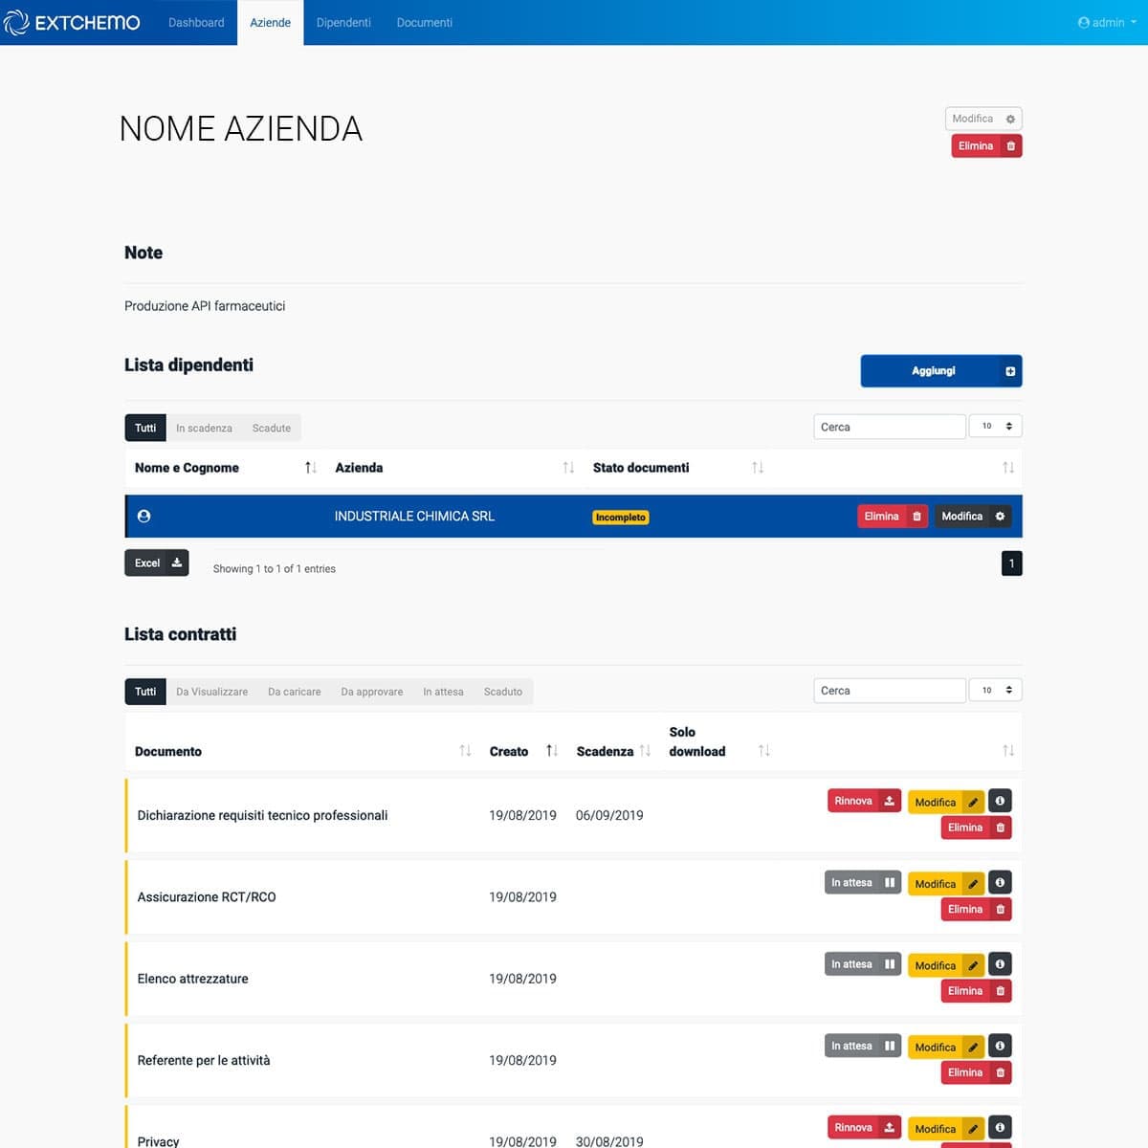Image resolution: width=1148 pixels, height=1148 pixels.
Task: Click the info icon for Assicurazione RCT/RCO row
Action: pos(1000,883)
